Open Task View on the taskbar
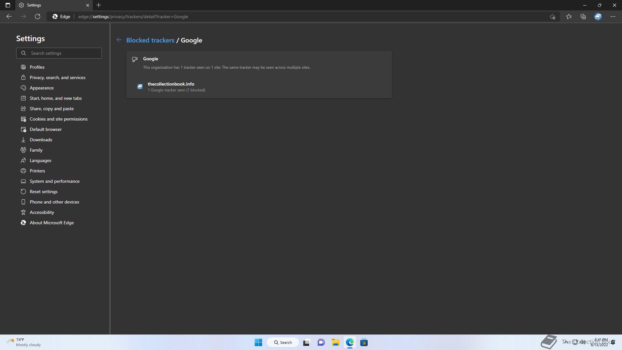The width and height of the screenshot is (622, 350). [306, 342]
